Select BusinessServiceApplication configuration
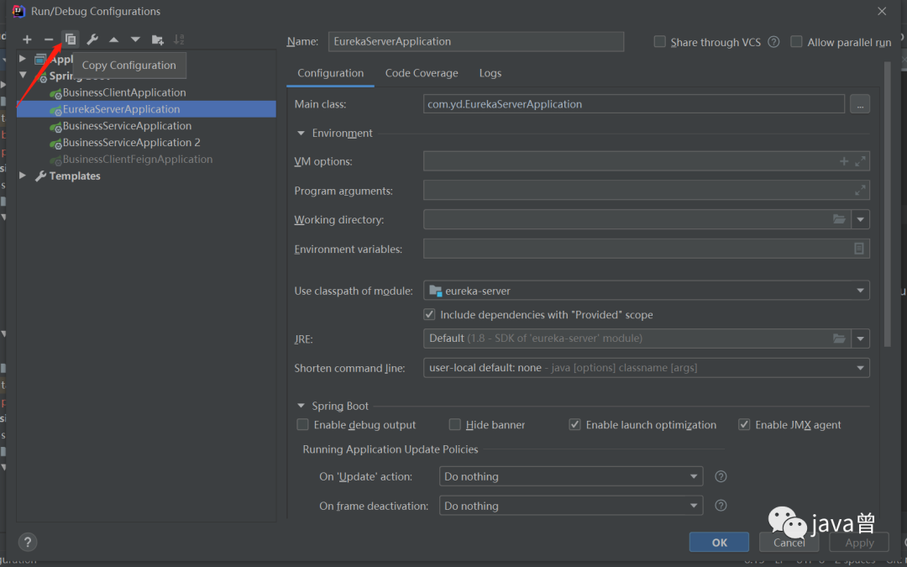 [146, 126]
